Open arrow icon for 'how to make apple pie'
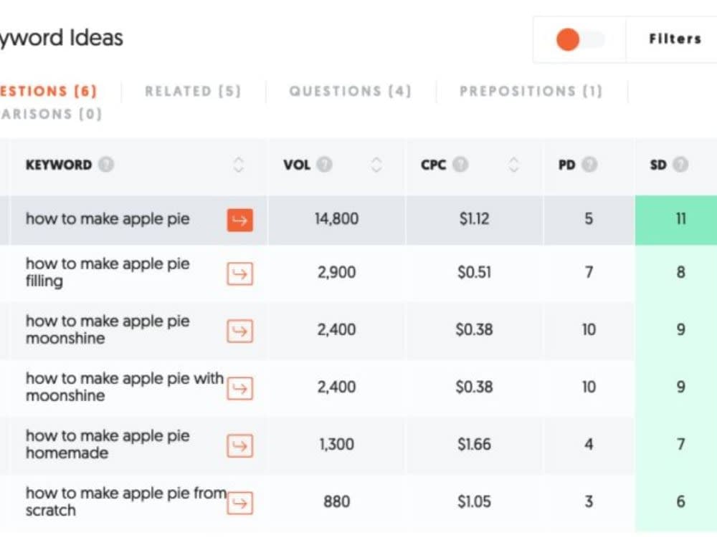This screenshot has height=537, width=717. pyautogui.click(x=240, y=220)
